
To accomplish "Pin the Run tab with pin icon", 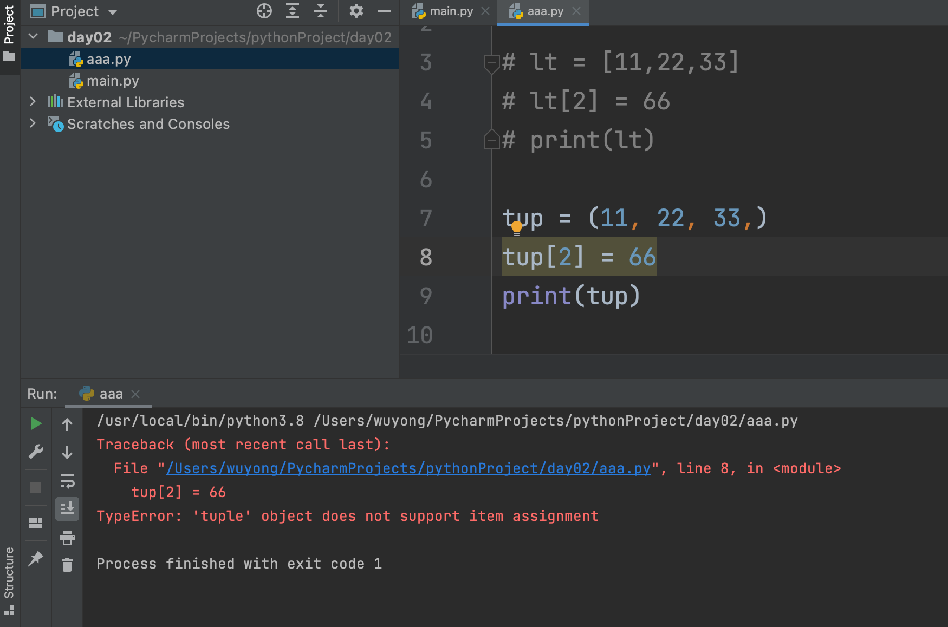I will [x=36, y=559].
